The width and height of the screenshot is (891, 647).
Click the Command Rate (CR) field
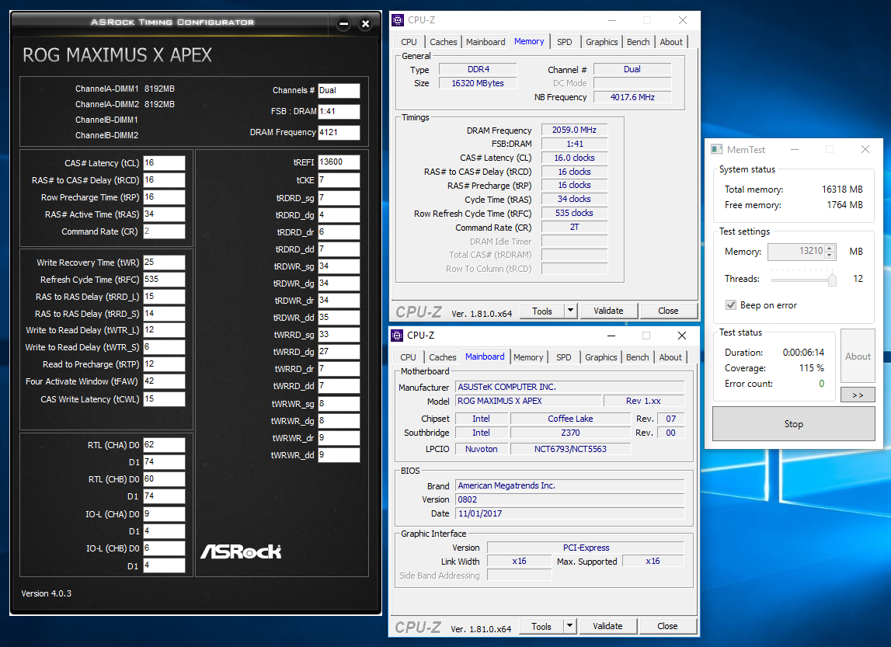pos(164,231)
